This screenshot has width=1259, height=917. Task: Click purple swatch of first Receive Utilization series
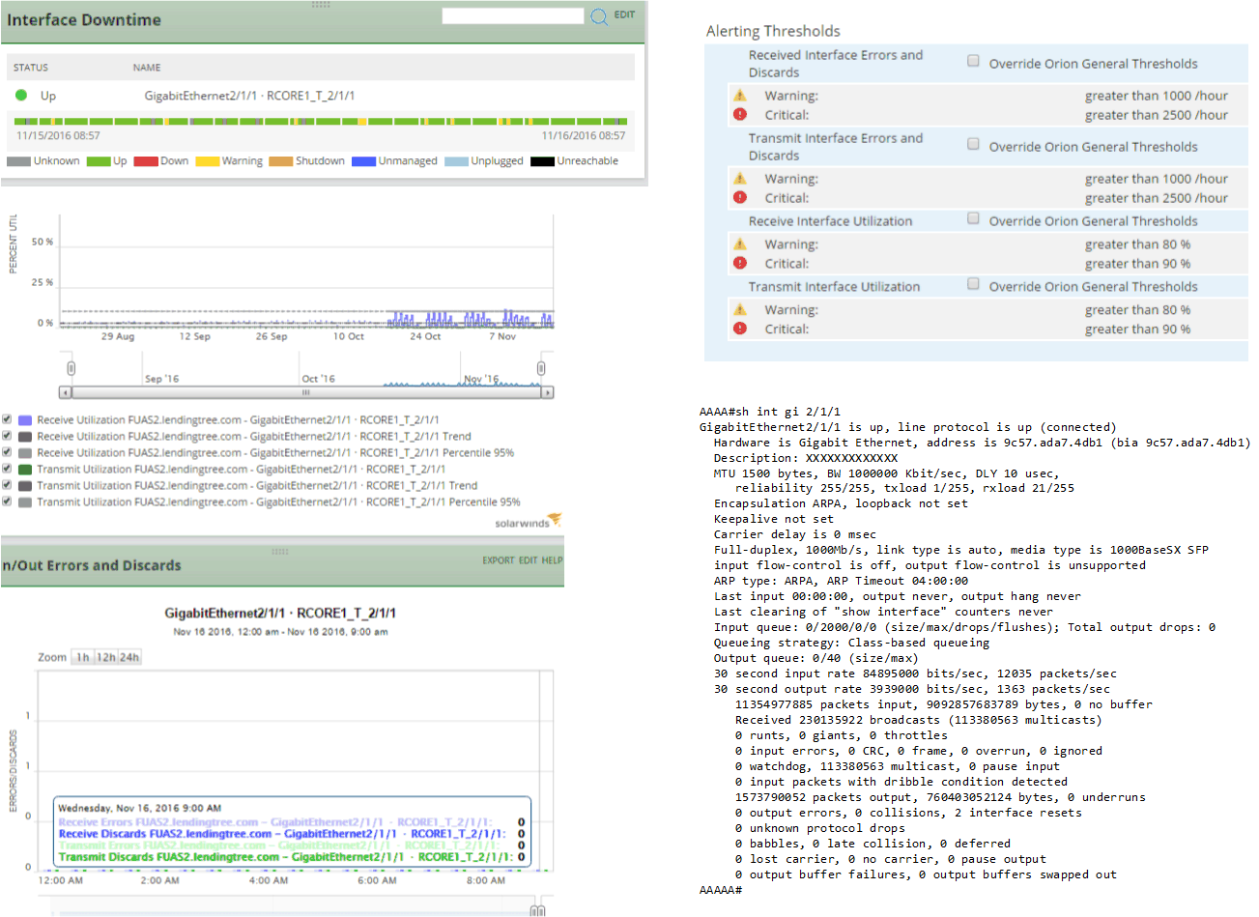25,420
